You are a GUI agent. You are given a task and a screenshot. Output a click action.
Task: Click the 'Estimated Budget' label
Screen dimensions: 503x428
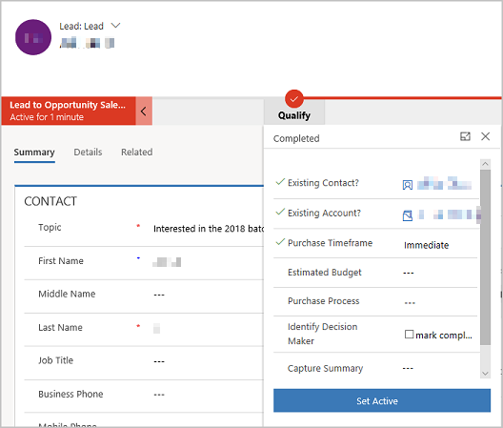(x=324, y=273)
